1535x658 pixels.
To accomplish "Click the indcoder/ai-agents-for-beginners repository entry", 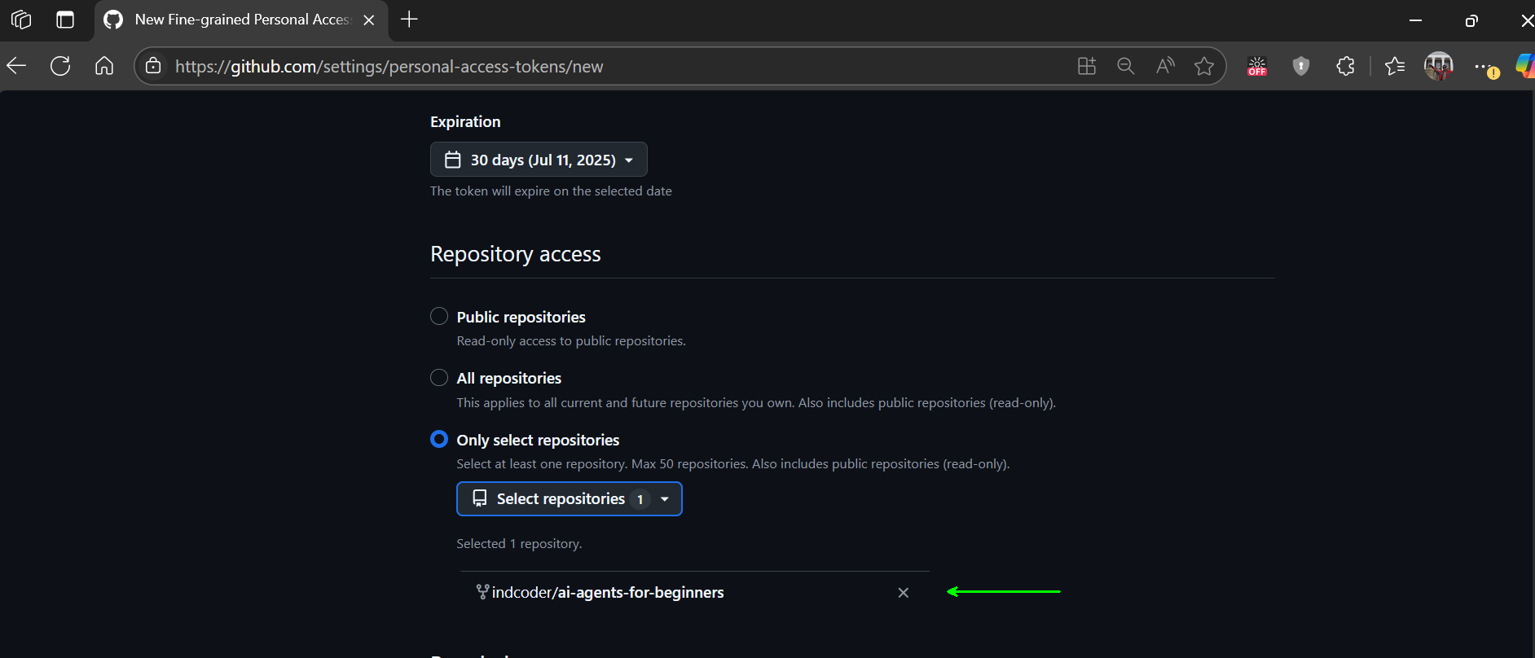I will (x=607, y=593).
